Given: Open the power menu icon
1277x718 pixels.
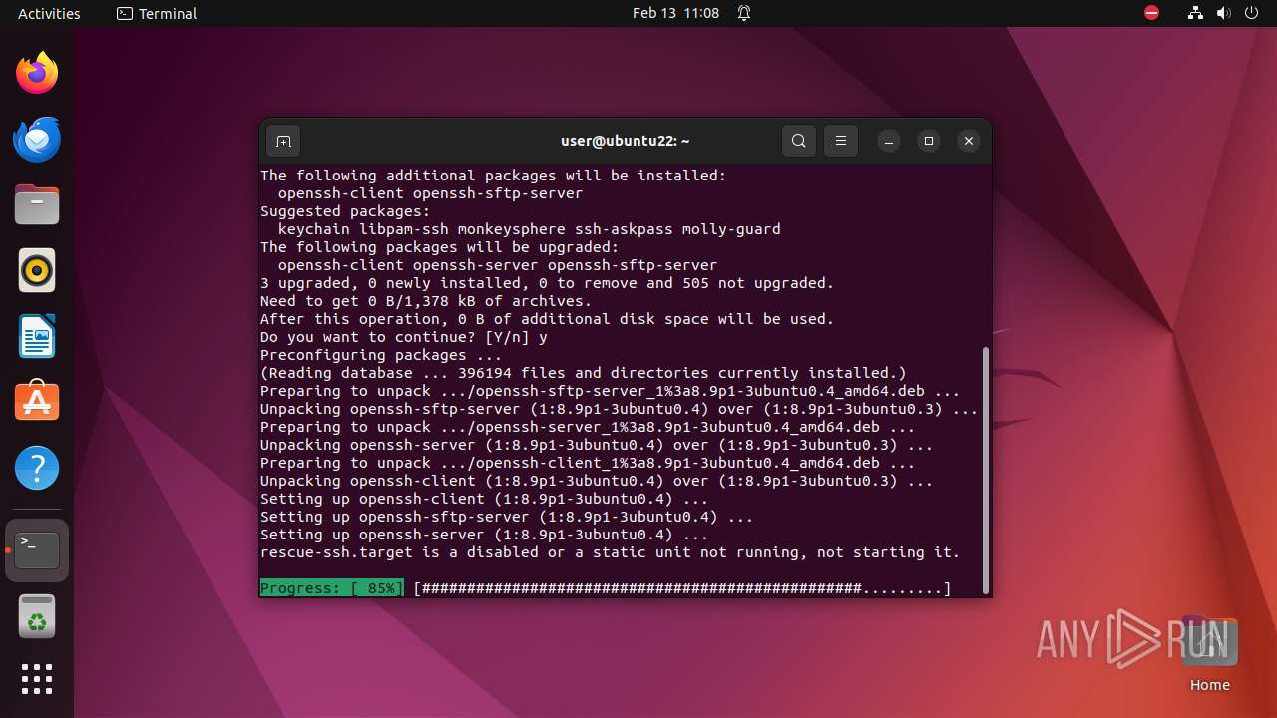Looking at the screenshot, I should coord(1251,13).
